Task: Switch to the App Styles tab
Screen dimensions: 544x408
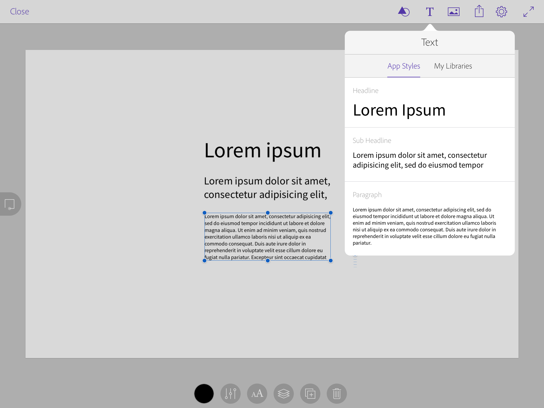Action: (x=403, y=66)
